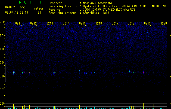The image size is (171, 109).
Task: Click the Ogata-vill. Akita-Pref. JAPAN location value
Action: tap(125, 6)
